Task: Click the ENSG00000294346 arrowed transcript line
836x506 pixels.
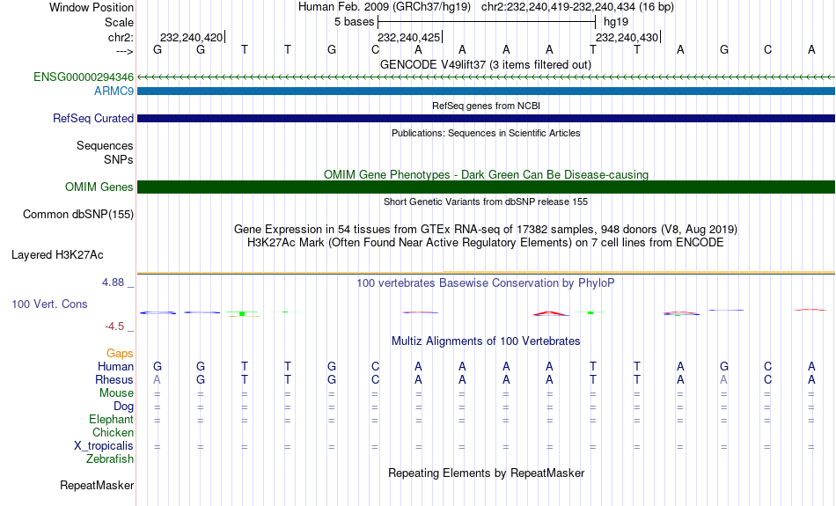Action: tap(486, 77)
